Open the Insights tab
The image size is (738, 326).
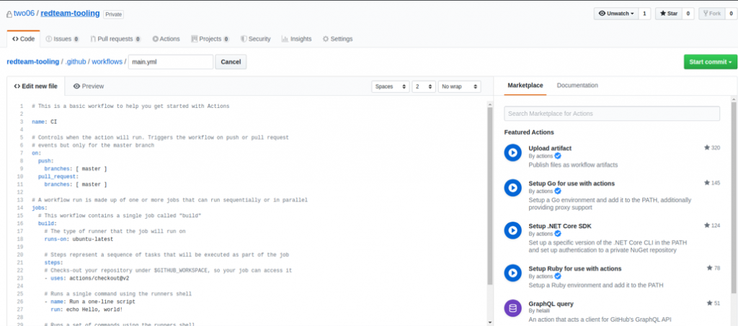pos(296,39)
